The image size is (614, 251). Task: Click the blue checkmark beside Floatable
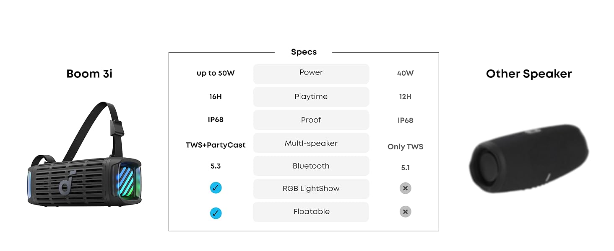point(216,213)
